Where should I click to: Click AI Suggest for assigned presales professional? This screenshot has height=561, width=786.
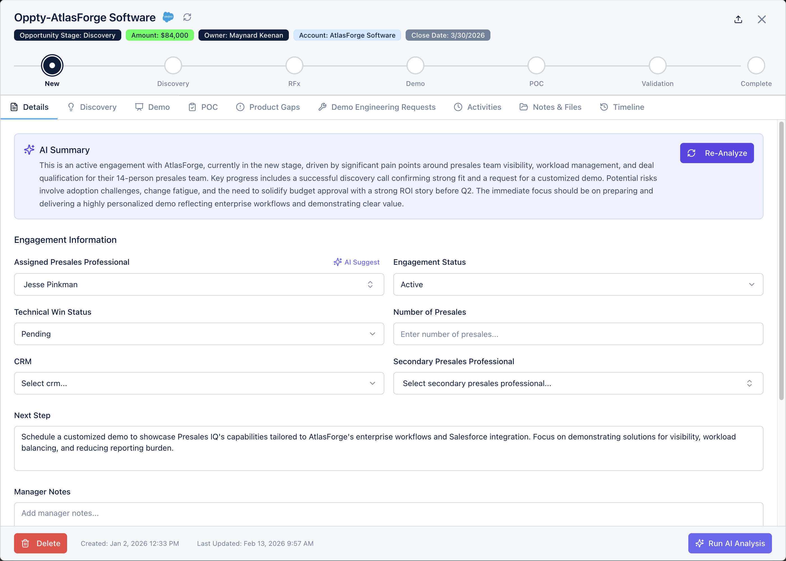tap(357, 262)
